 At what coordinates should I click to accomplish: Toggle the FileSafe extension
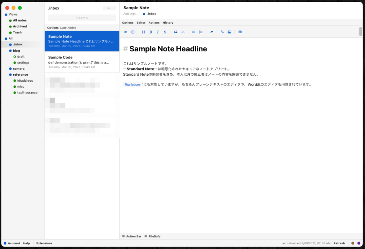[153, 236]
